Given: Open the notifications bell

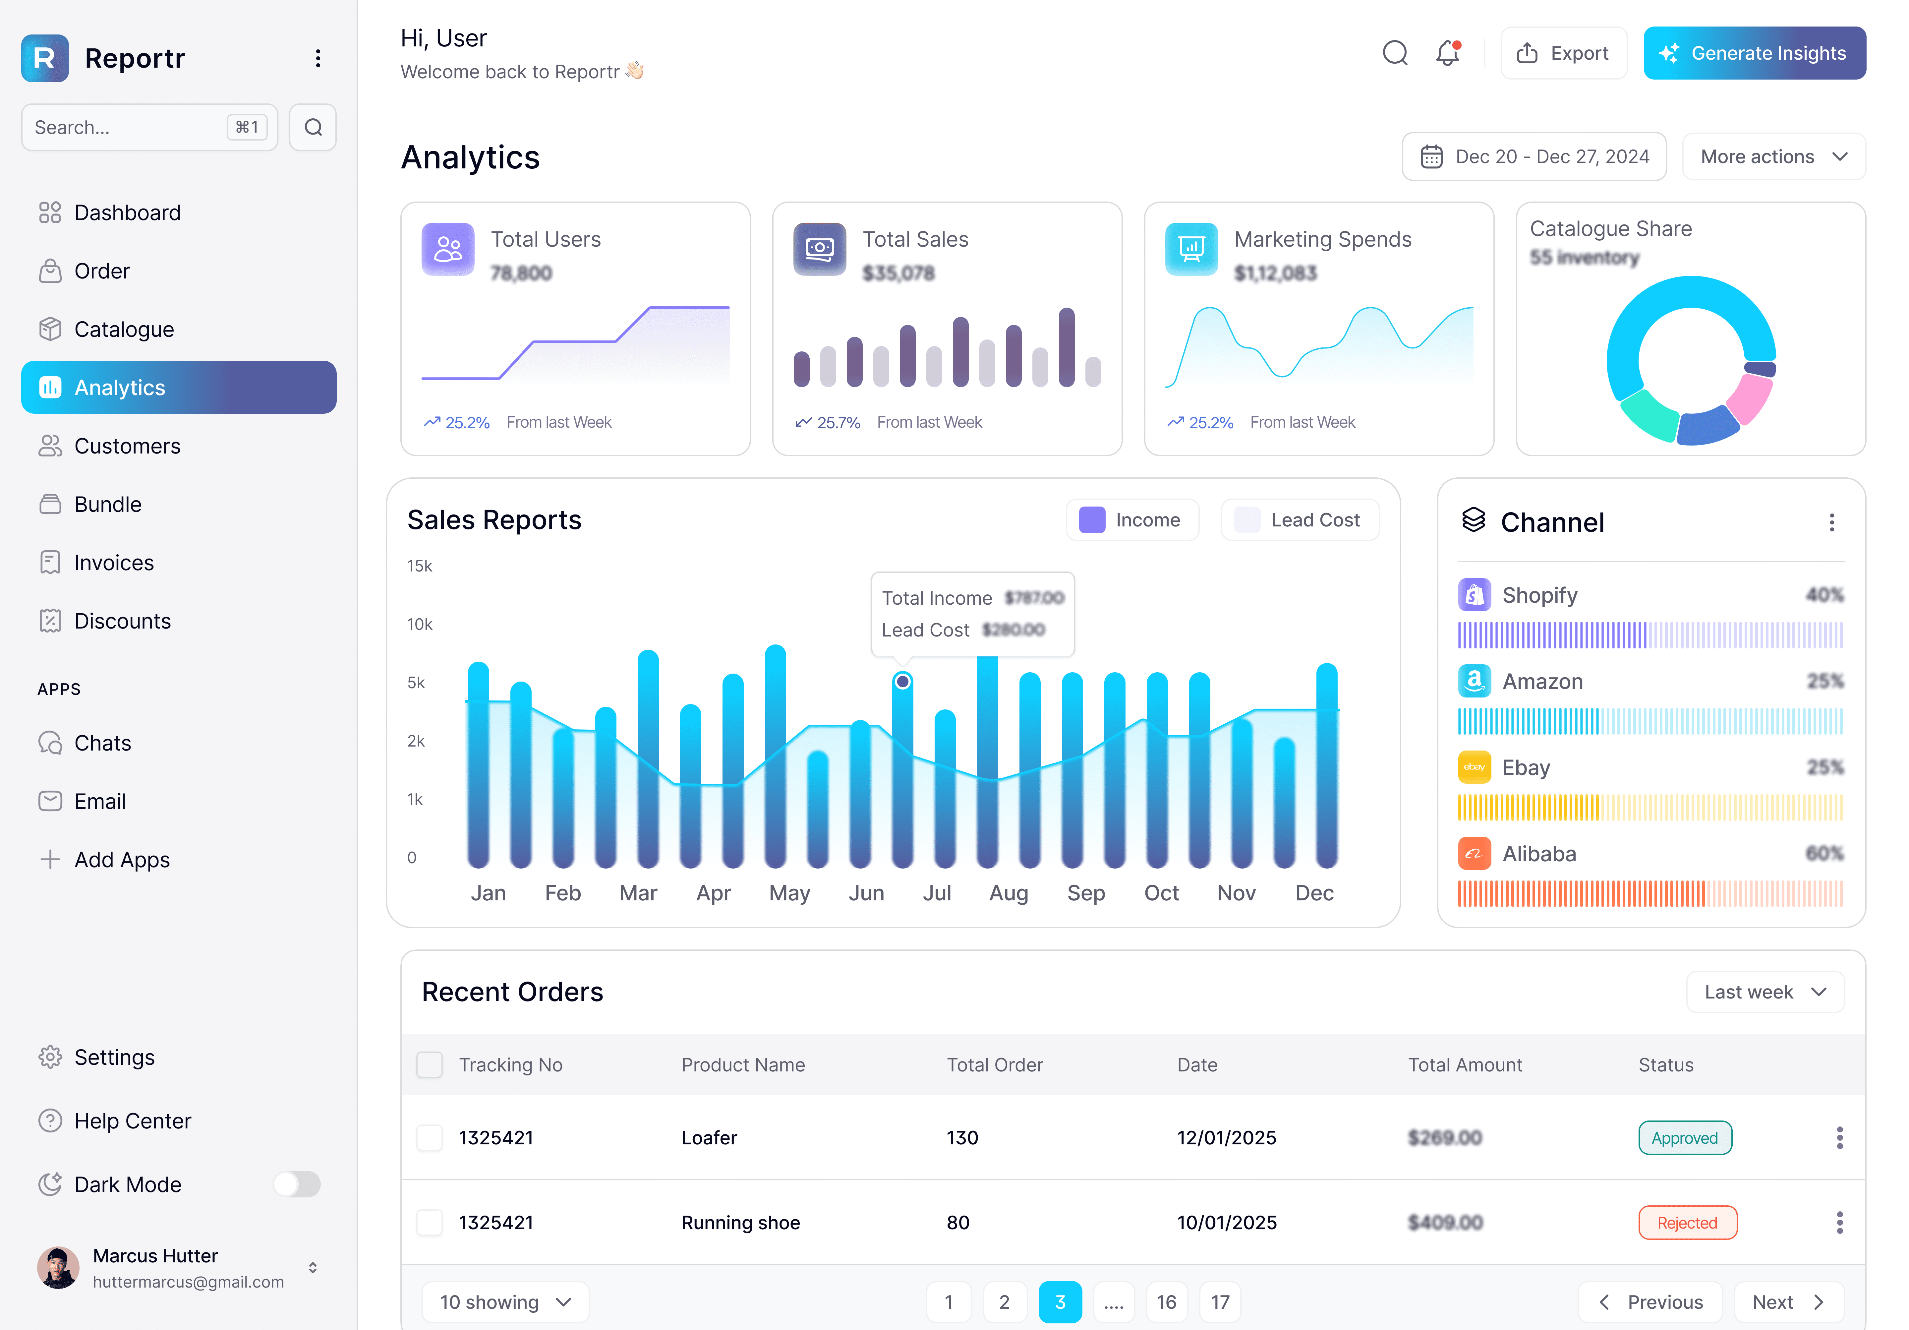Looking at the screenshot, I should [x=1448, y=53].
